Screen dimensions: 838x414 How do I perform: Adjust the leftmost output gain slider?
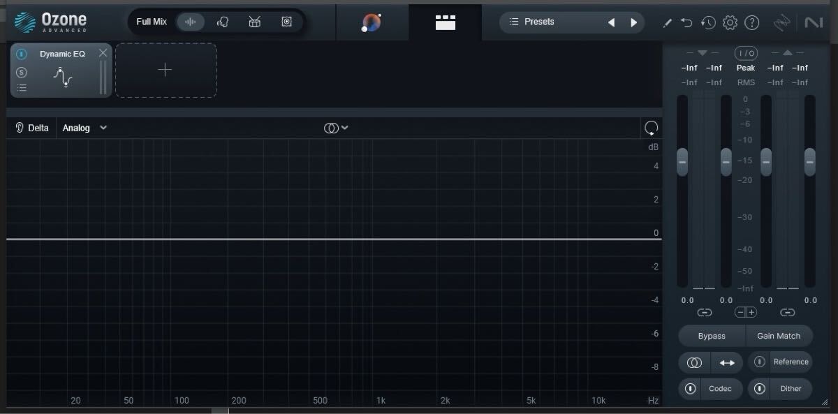point(682,162)
